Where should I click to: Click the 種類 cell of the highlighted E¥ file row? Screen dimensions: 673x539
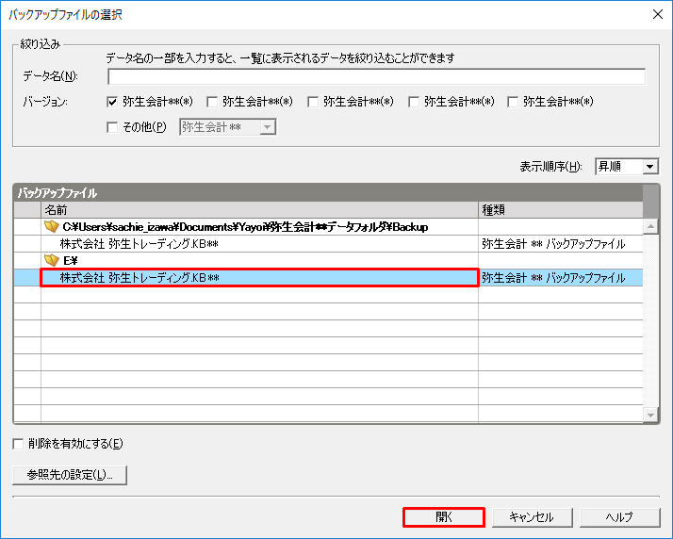561,278
